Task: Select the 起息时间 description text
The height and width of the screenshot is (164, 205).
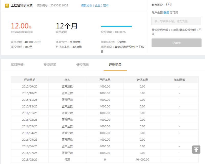Action: [x=122, y=49]
